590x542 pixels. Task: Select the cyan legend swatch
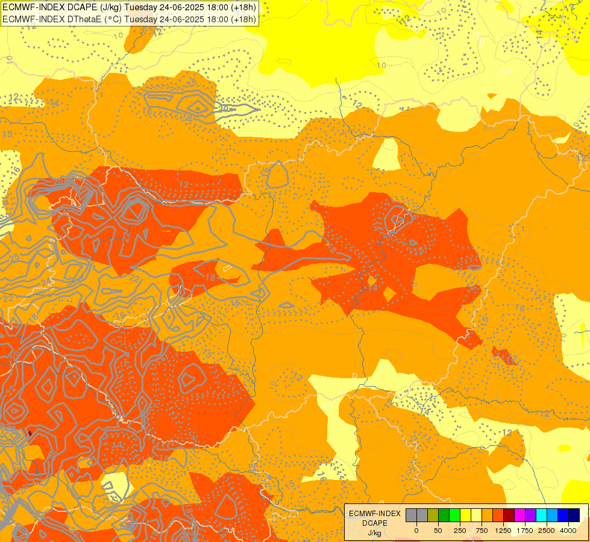[541, 515]
